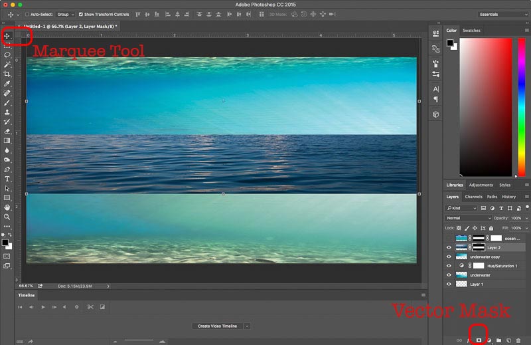Select the Move tool
The image size is (531, 345).
point(7,36)
